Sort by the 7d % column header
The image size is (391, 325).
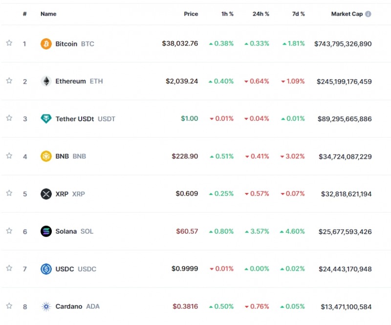[298, 14]
